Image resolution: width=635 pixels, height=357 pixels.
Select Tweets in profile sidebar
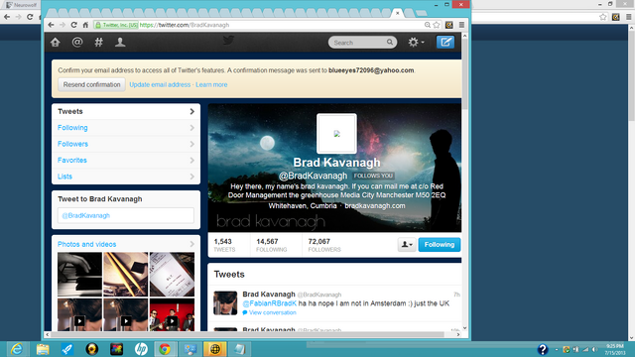tap(126, 111)
